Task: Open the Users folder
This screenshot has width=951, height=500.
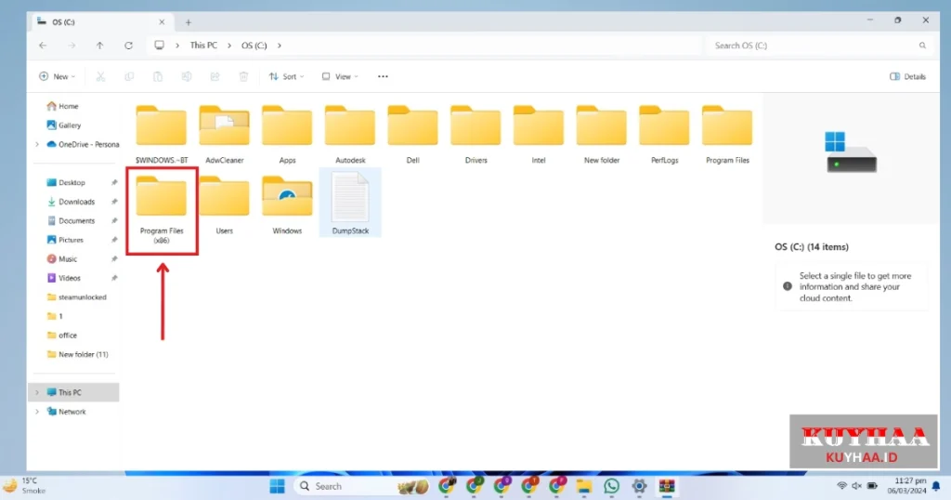Action: click(x=225, y=204)
